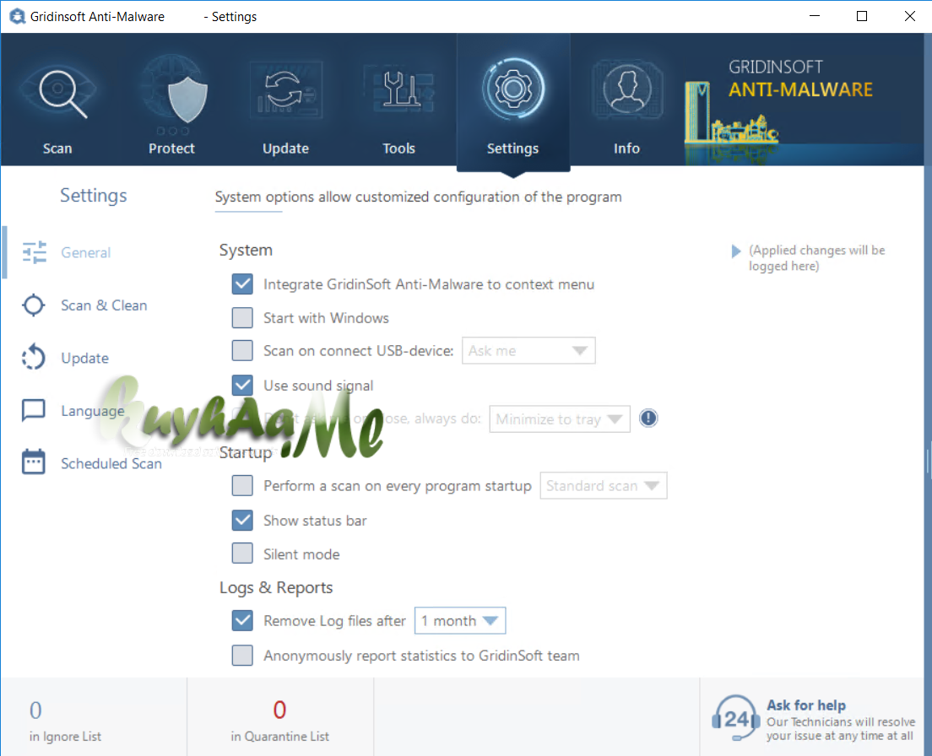Open the Protect shield icon
Image resolution: width=932 pixels, height=756 pixels.
click(x=187, y=98)
